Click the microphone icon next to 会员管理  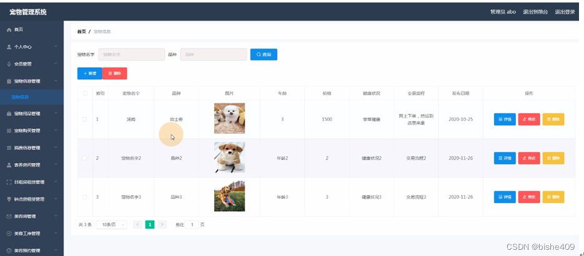9,64
